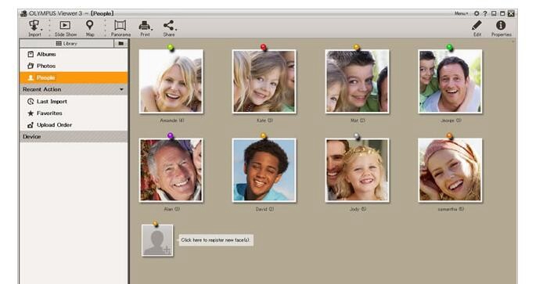The height and width of the screenshot is (284, 543).
Task: Select Jeorge's face thumbnail
Action: pos(450,81)
